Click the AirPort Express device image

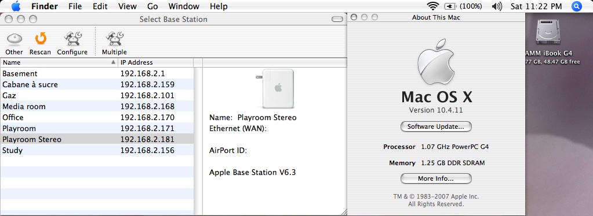point(275,88)
